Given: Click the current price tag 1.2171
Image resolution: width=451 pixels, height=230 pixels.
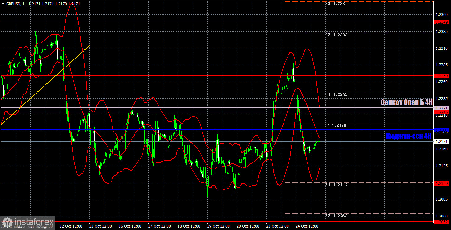Looking at the screenshot, I should click(442, 141).
